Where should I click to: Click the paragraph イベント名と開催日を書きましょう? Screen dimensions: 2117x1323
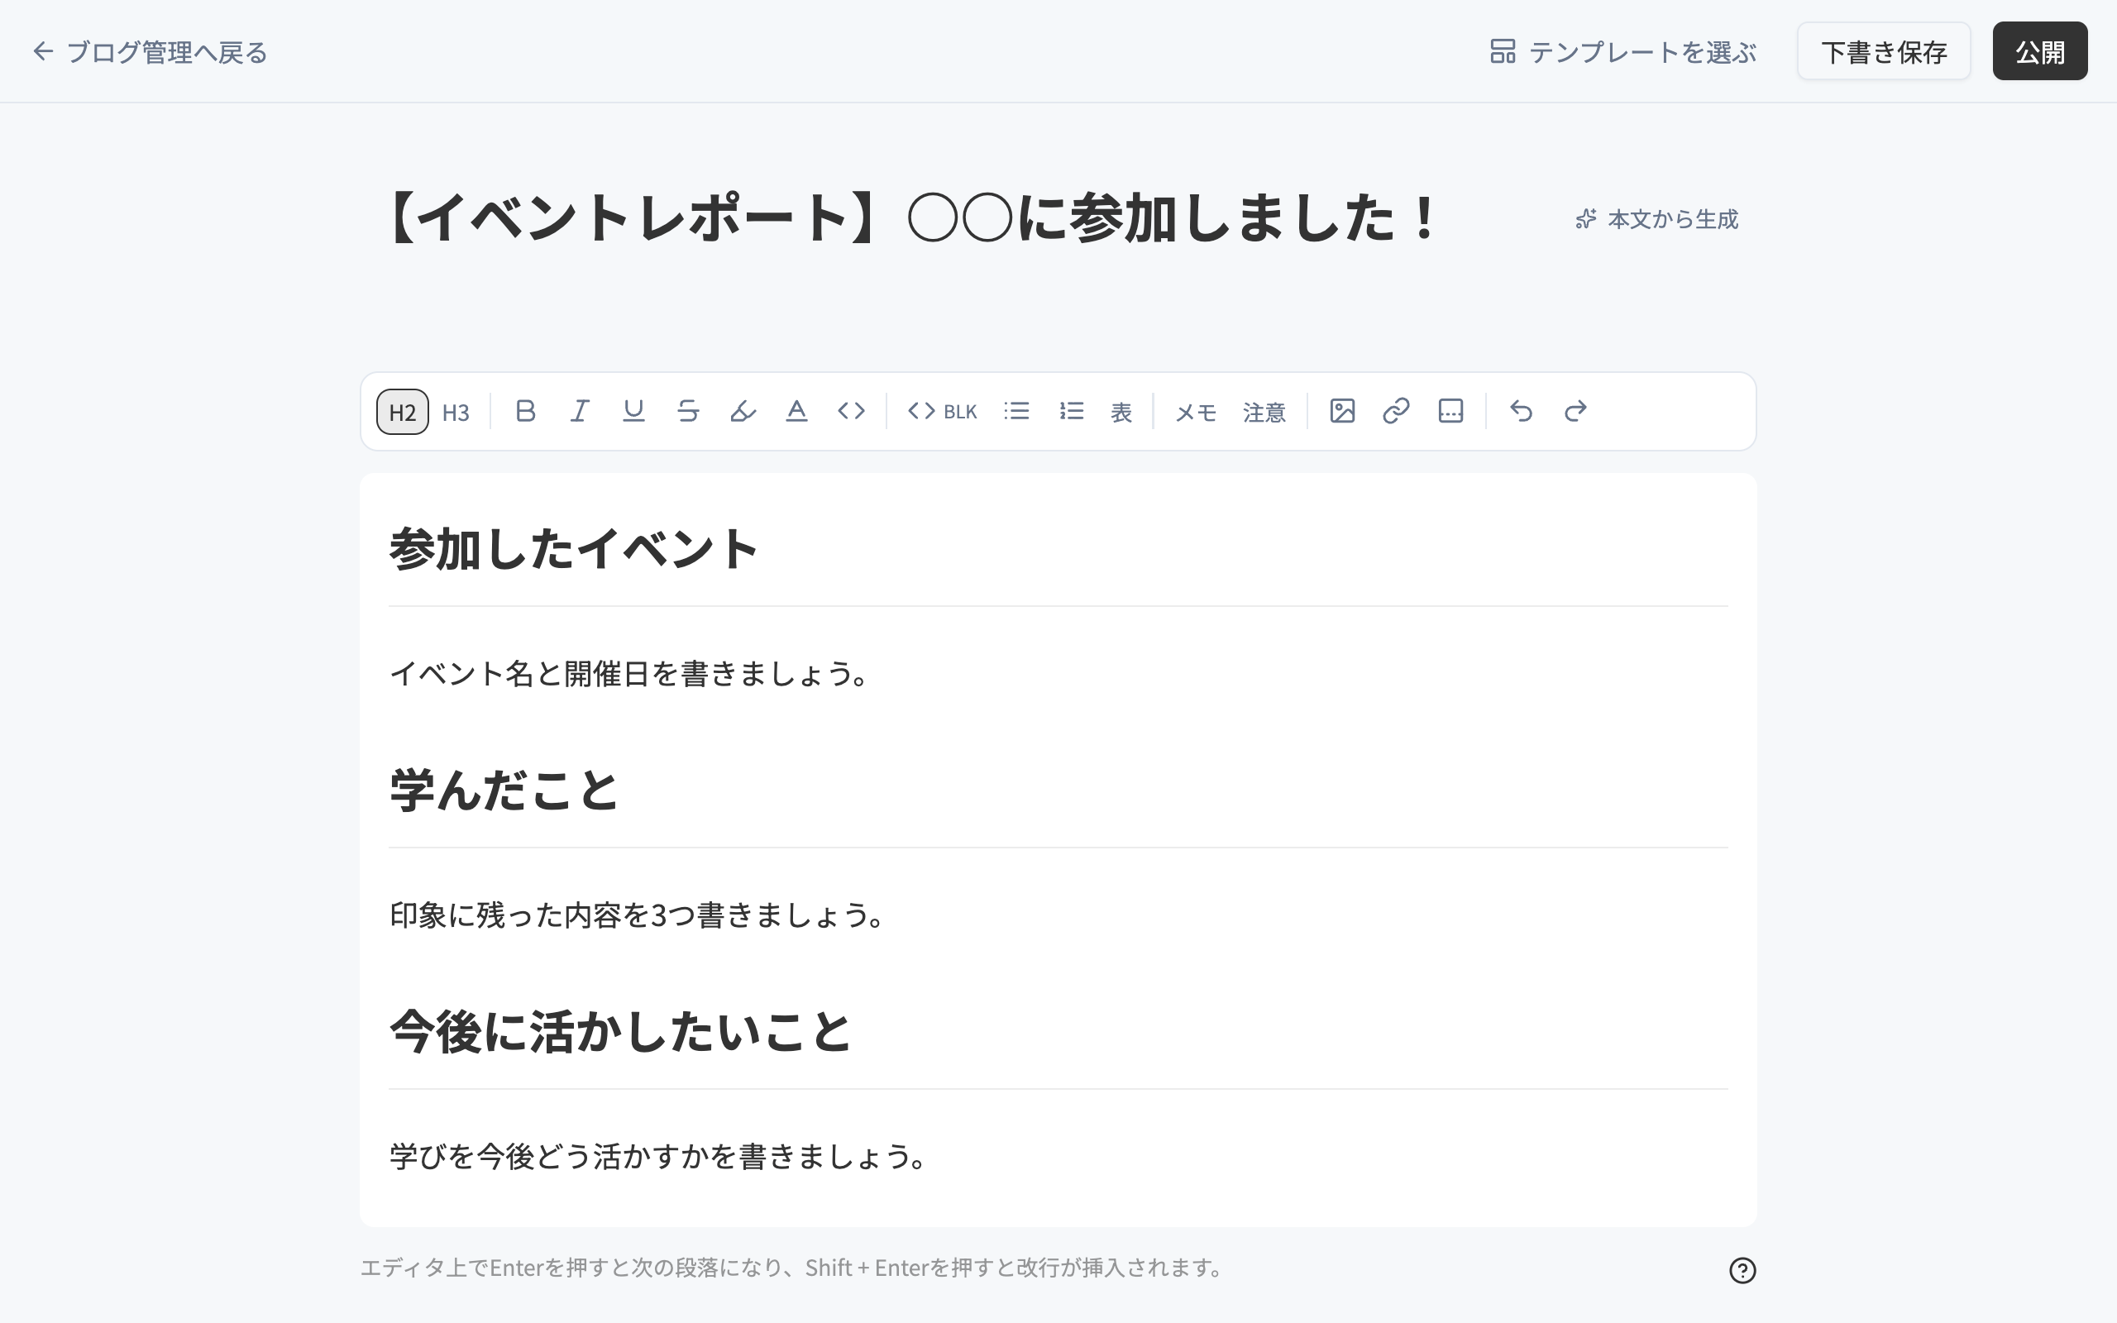(x=630, y=674)
